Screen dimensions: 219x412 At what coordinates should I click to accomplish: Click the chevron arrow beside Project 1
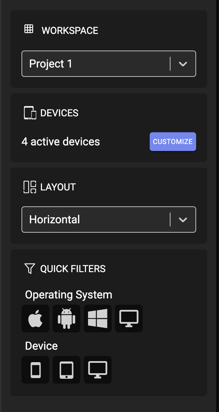[x=183, y=64]
